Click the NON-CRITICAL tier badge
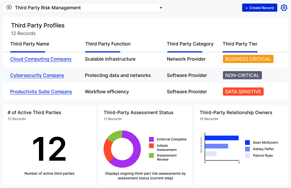The image size is (291, 188). 242,75
